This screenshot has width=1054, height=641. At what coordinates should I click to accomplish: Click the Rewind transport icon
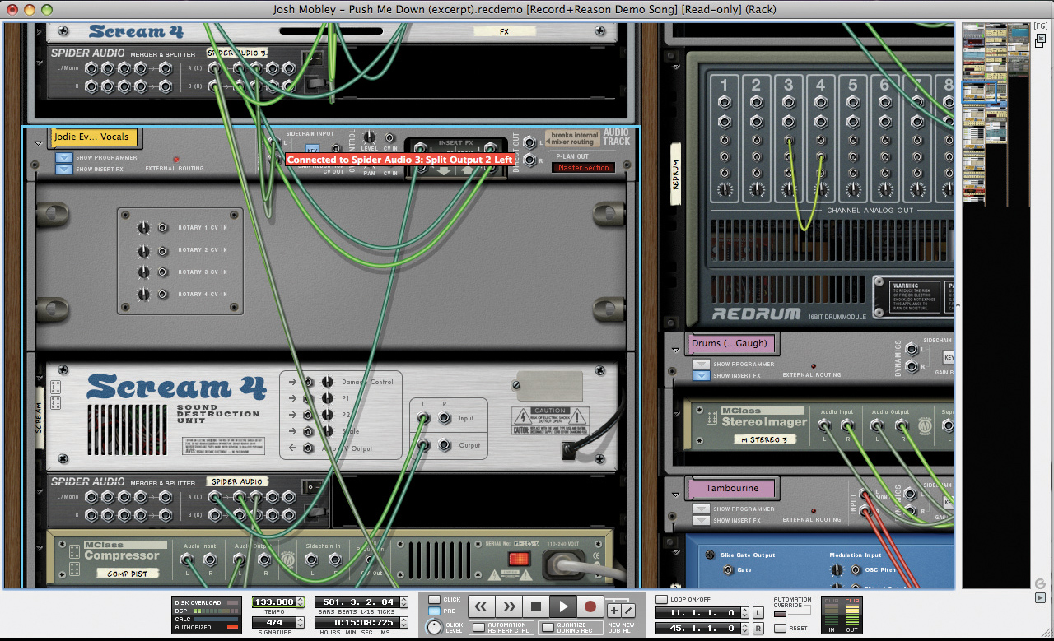tap(481, 606)
